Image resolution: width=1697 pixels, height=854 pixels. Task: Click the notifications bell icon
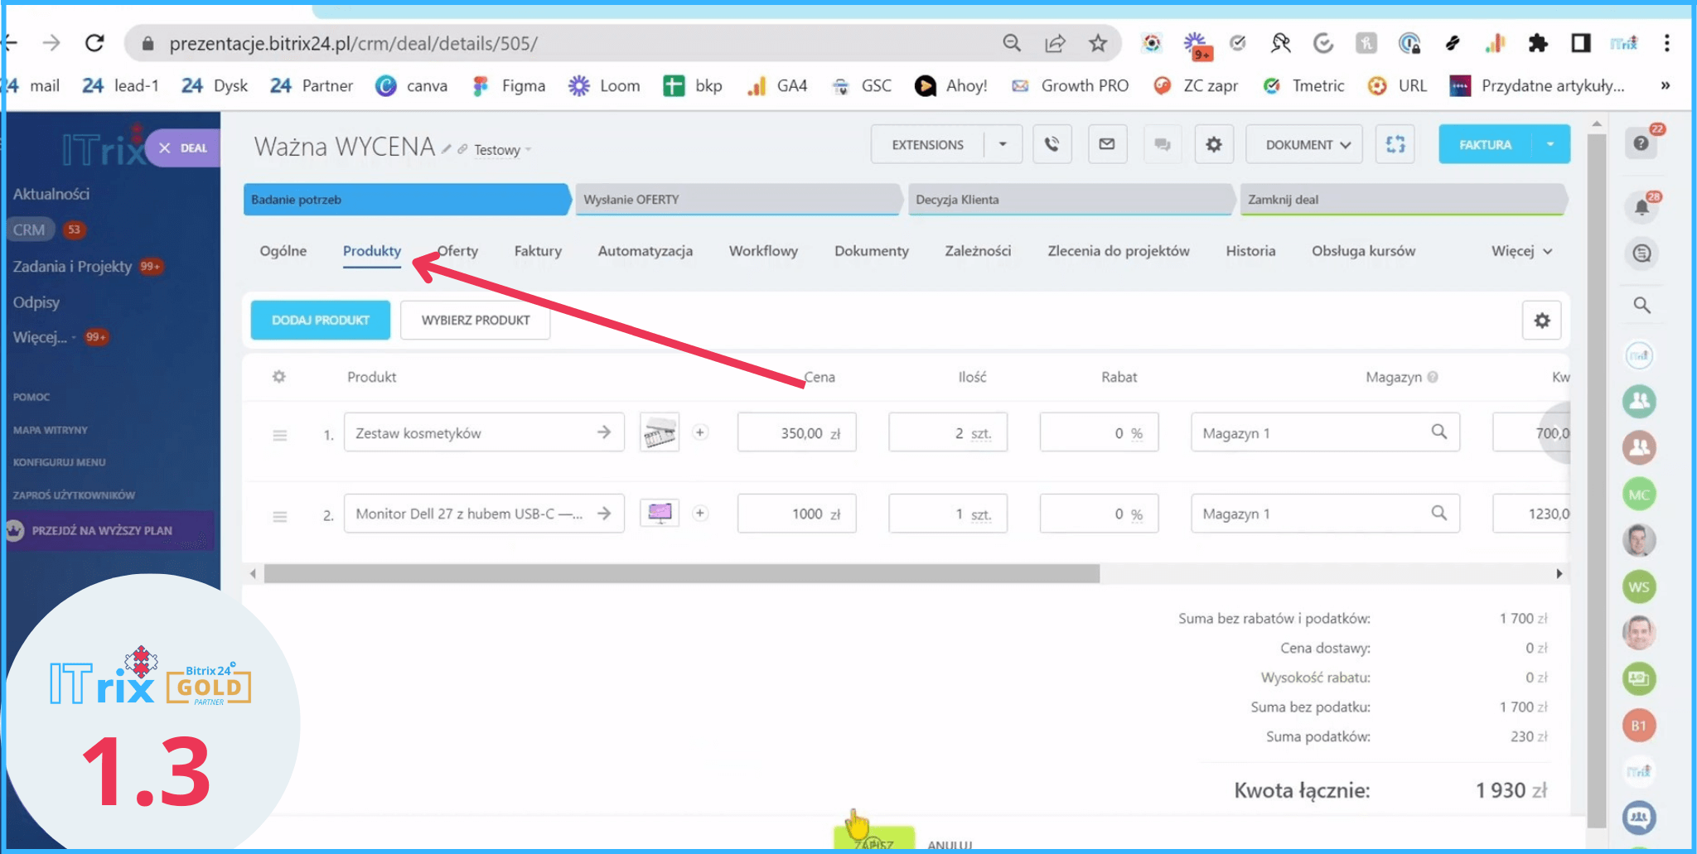(x=1641, y=207)
